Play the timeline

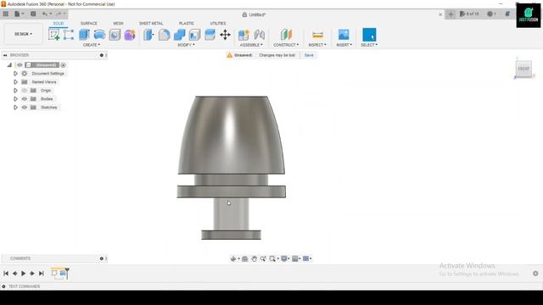click(x=23, y=273)
